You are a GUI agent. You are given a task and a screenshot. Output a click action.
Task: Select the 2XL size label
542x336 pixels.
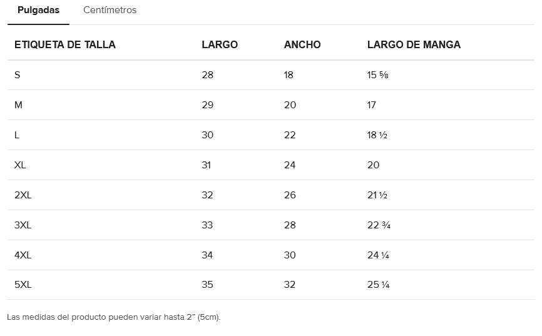tap(23, 195)
